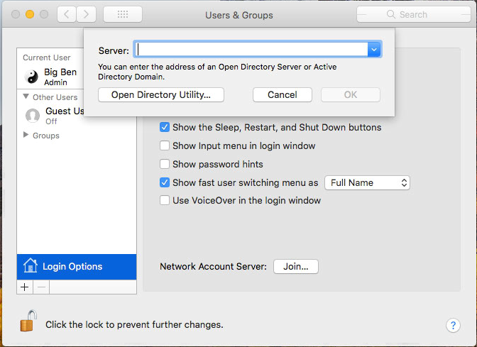Open the Server field dropdown arrow
Image resolution: width=477 pixels, height=347 pixels.
coord(374,49)
